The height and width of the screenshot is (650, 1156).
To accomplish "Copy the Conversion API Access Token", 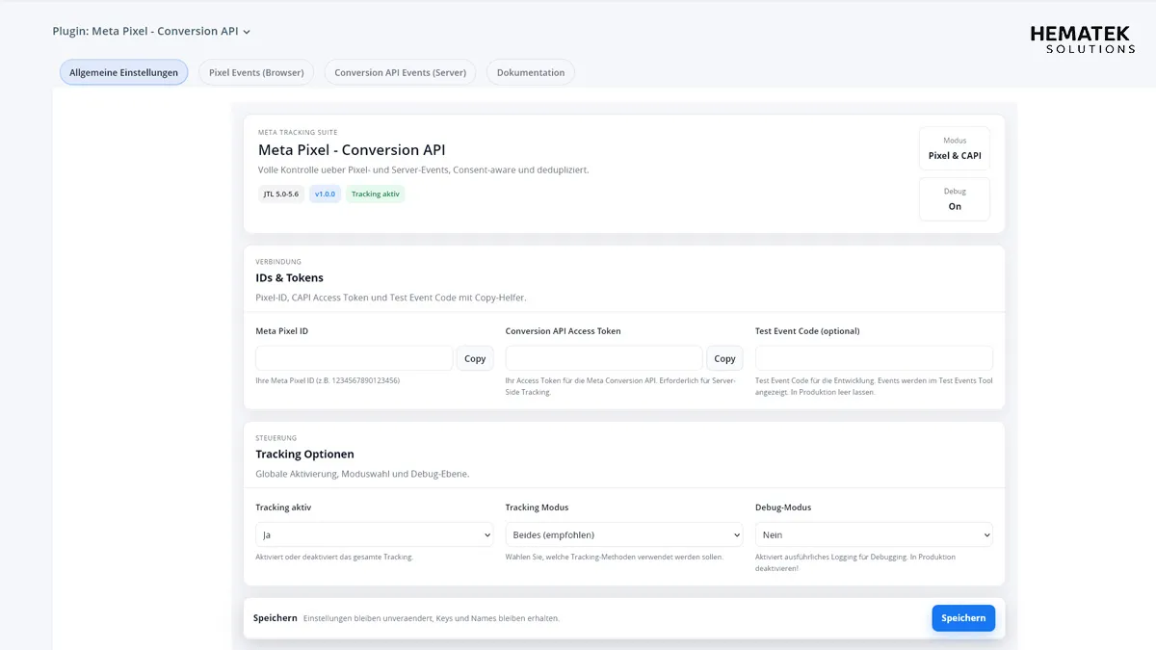I will coord(724,358).
